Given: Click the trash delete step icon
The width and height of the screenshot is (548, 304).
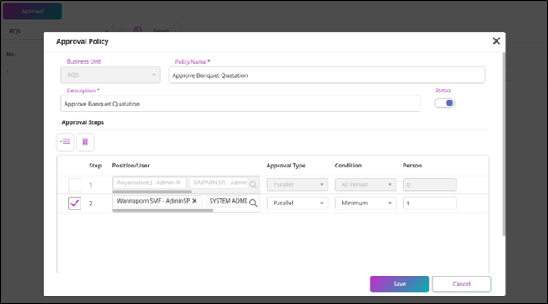Looking at the screenshot, I should pyautogui.click(x=86, y=142).
